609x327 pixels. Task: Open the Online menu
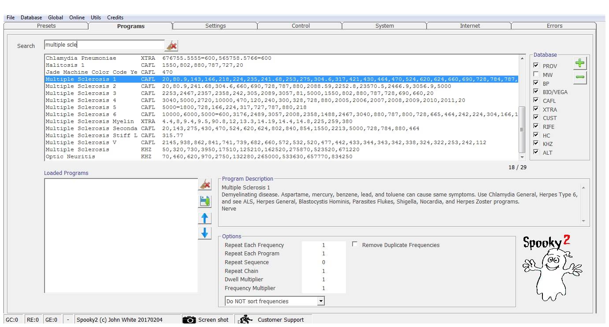[77, 18]
